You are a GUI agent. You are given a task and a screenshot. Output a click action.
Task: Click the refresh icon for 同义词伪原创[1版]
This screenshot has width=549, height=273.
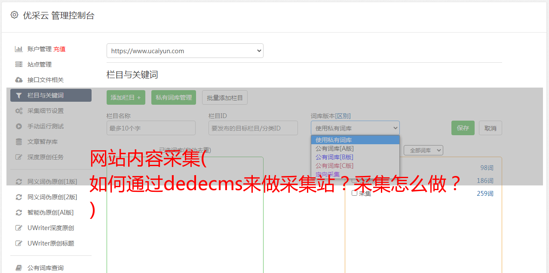[x=19, y=182]
